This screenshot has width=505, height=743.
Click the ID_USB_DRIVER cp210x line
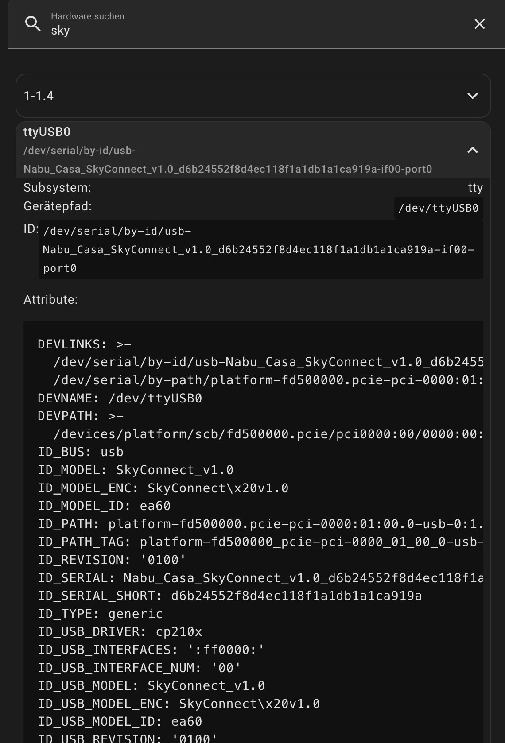120,631
